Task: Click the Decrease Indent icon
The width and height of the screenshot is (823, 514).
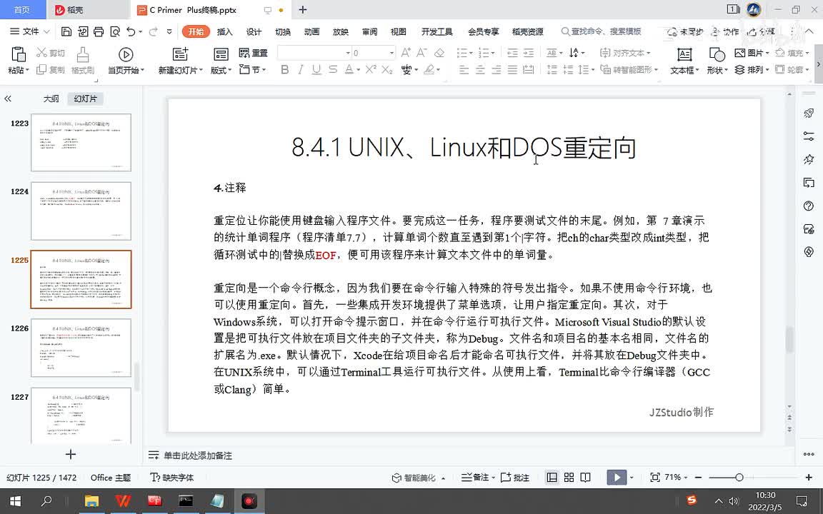Action: tap(512, 52)
